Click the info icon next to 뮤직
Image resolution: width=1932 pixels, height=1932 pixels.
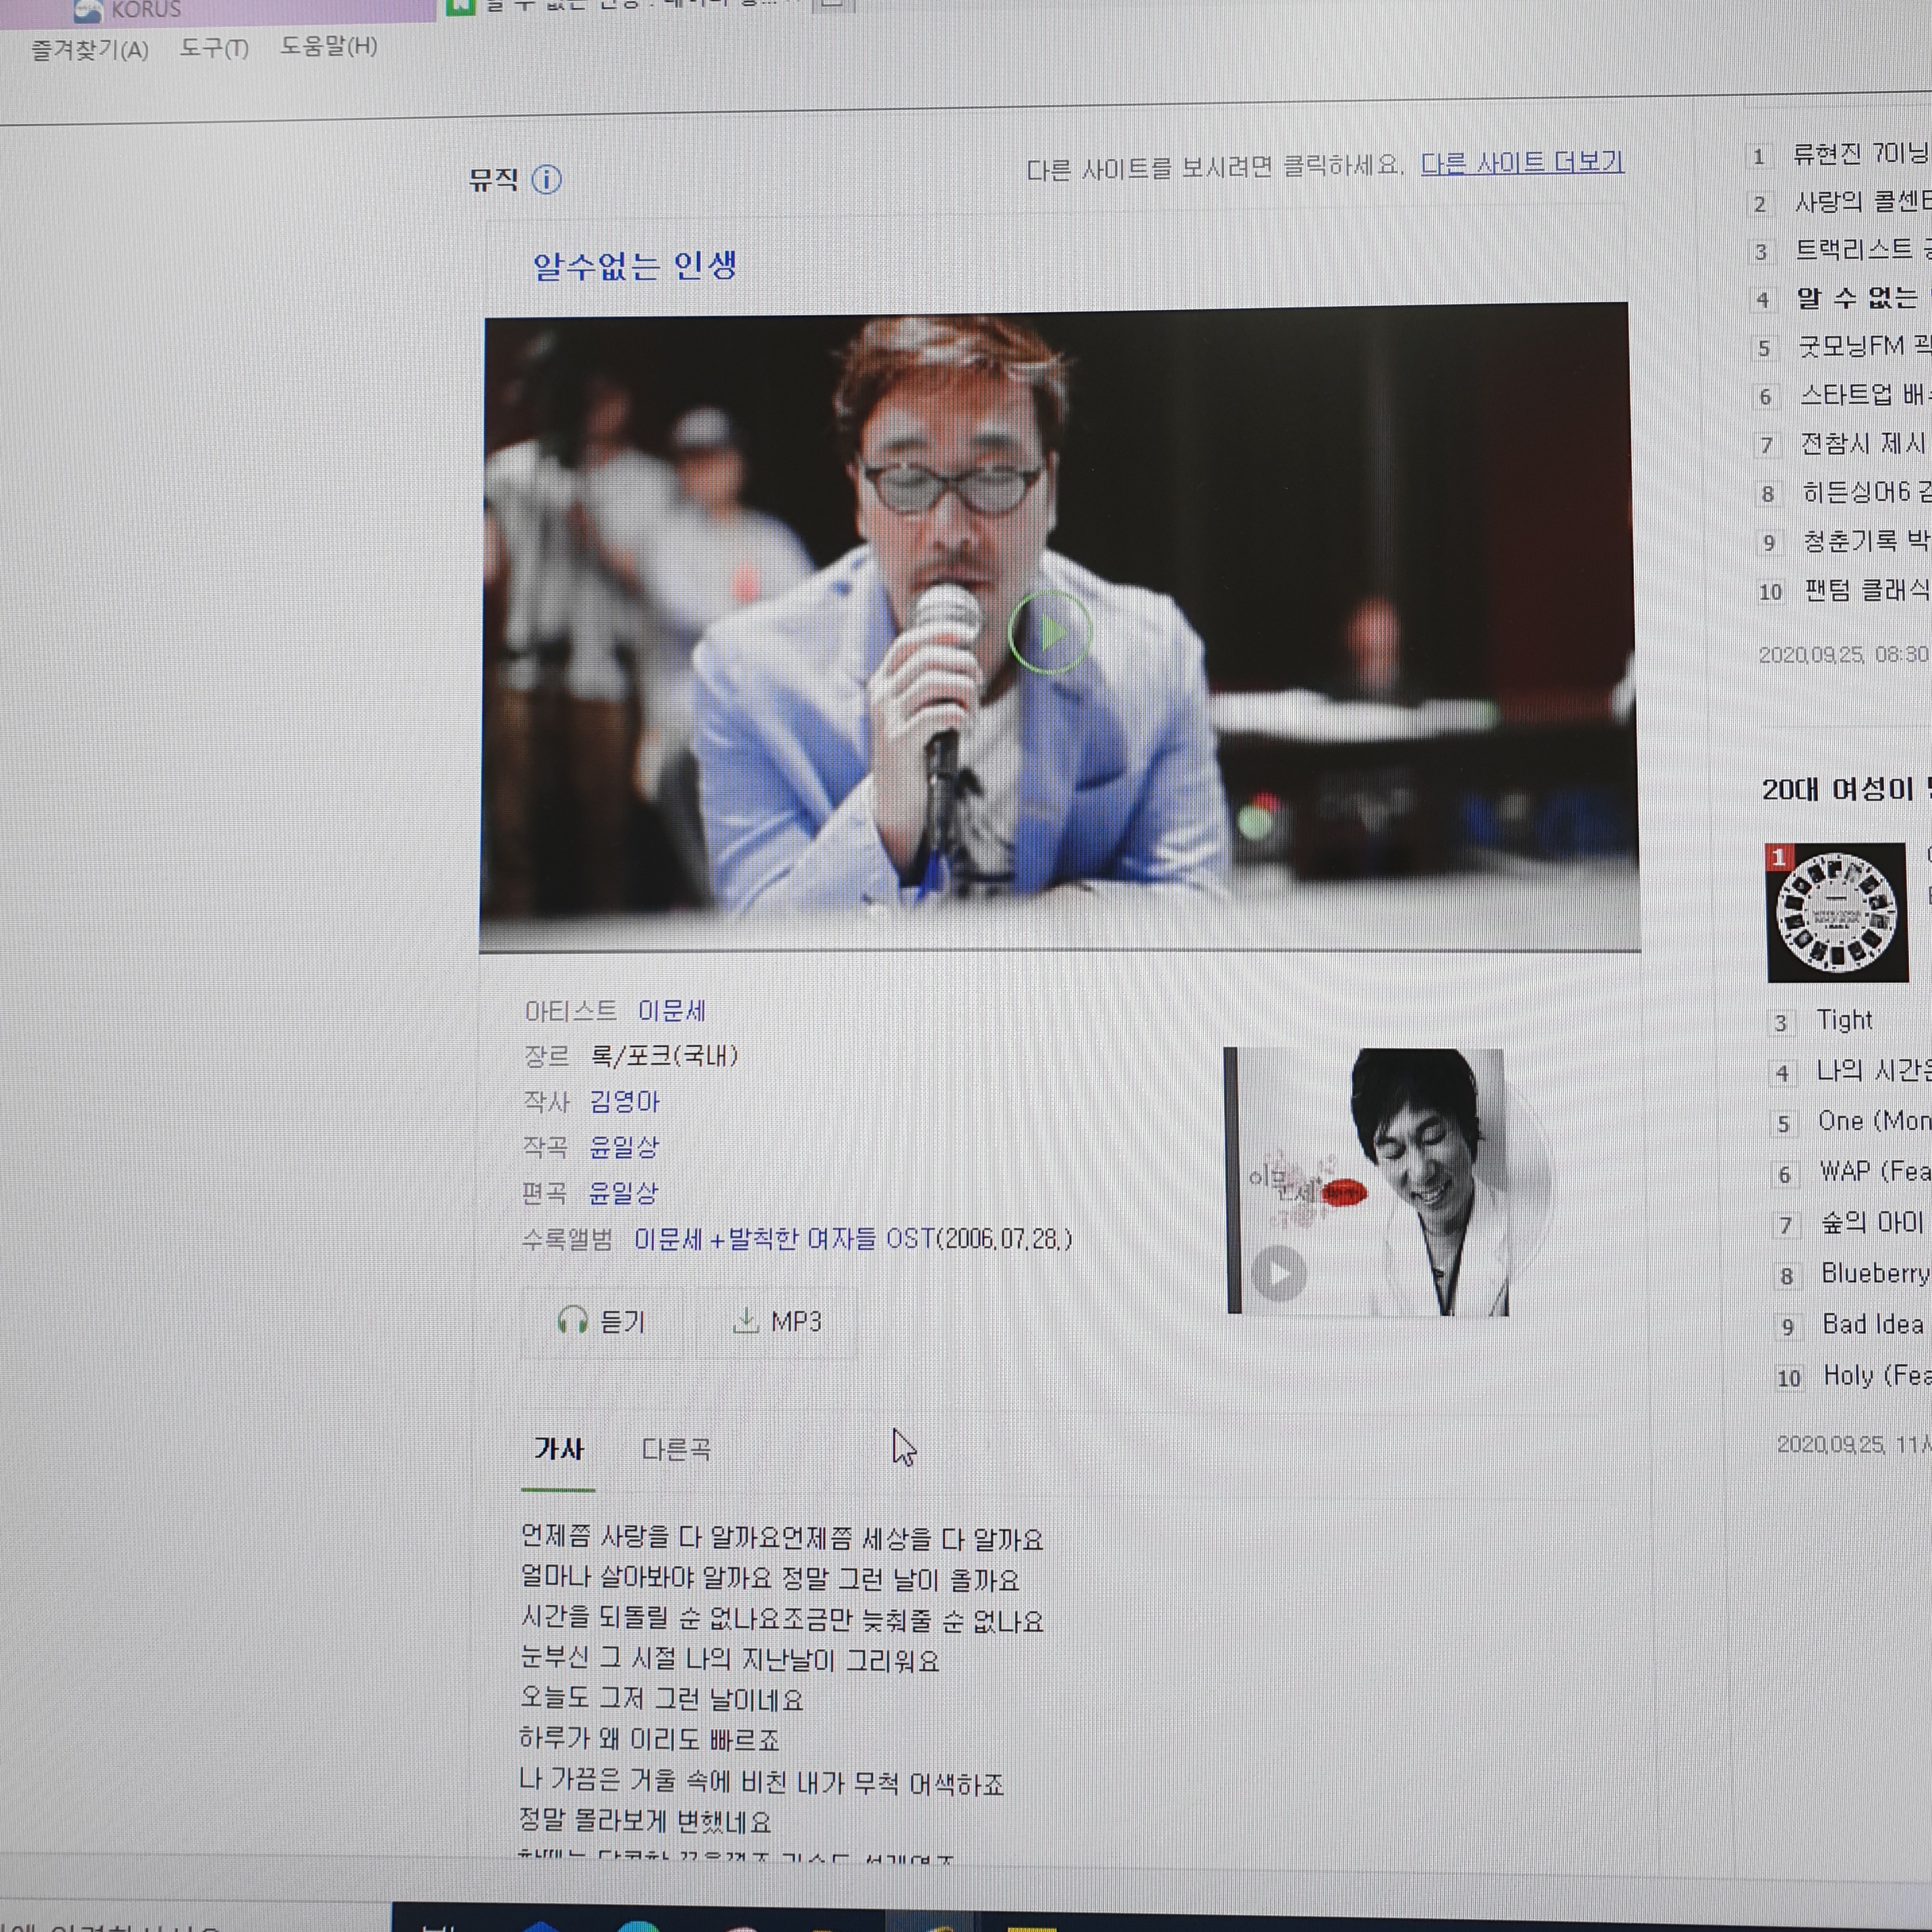click(546, 179)
